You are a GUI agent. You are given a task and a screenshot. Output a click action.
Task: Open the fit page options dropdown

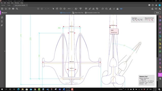coord(76,9)
